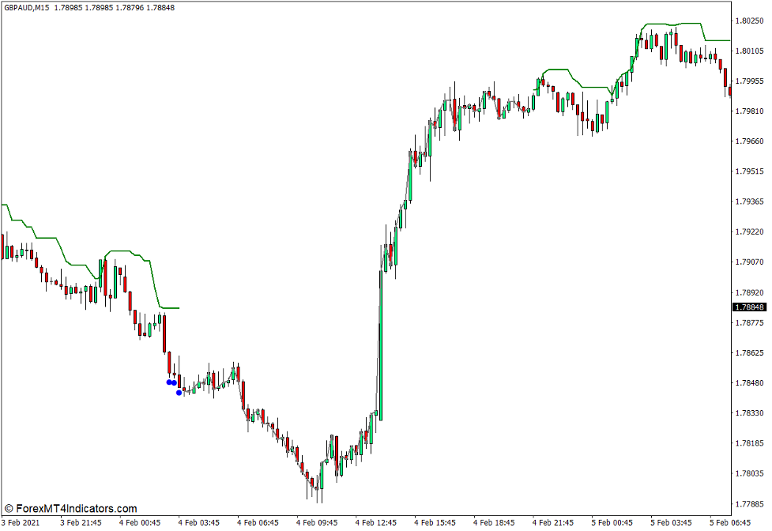Click the 1.79365 value on the price scale
This screenshot has width=772, height=531.
pyautogui.click(x=748, y=200)
